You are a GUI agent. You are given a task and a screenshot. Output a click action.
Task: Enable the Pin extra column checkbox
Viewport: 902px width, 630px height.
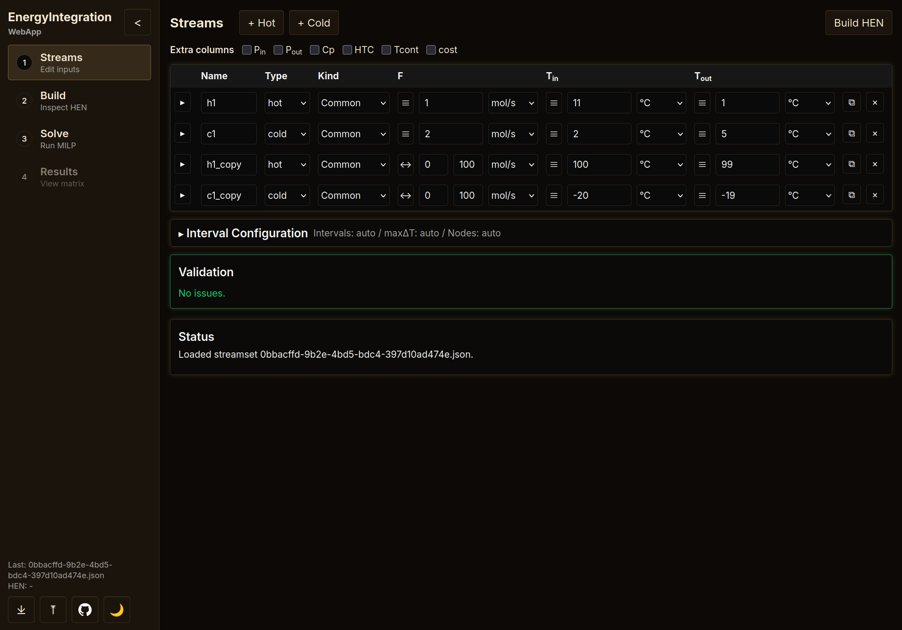pyautogui.click(x=247, y=50)
